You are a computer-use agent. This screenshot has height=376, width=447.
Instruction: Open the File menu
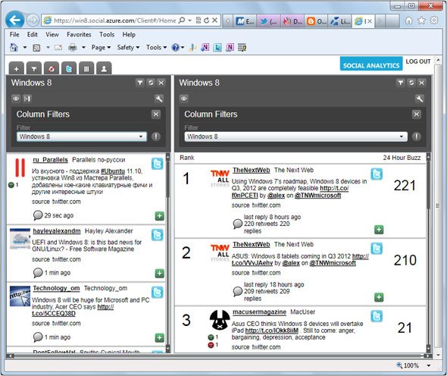point(14,35)
